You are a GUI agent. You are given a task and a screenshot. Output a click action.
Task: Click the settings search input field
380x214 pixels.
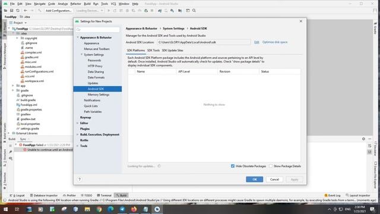(x=97, y=30)
